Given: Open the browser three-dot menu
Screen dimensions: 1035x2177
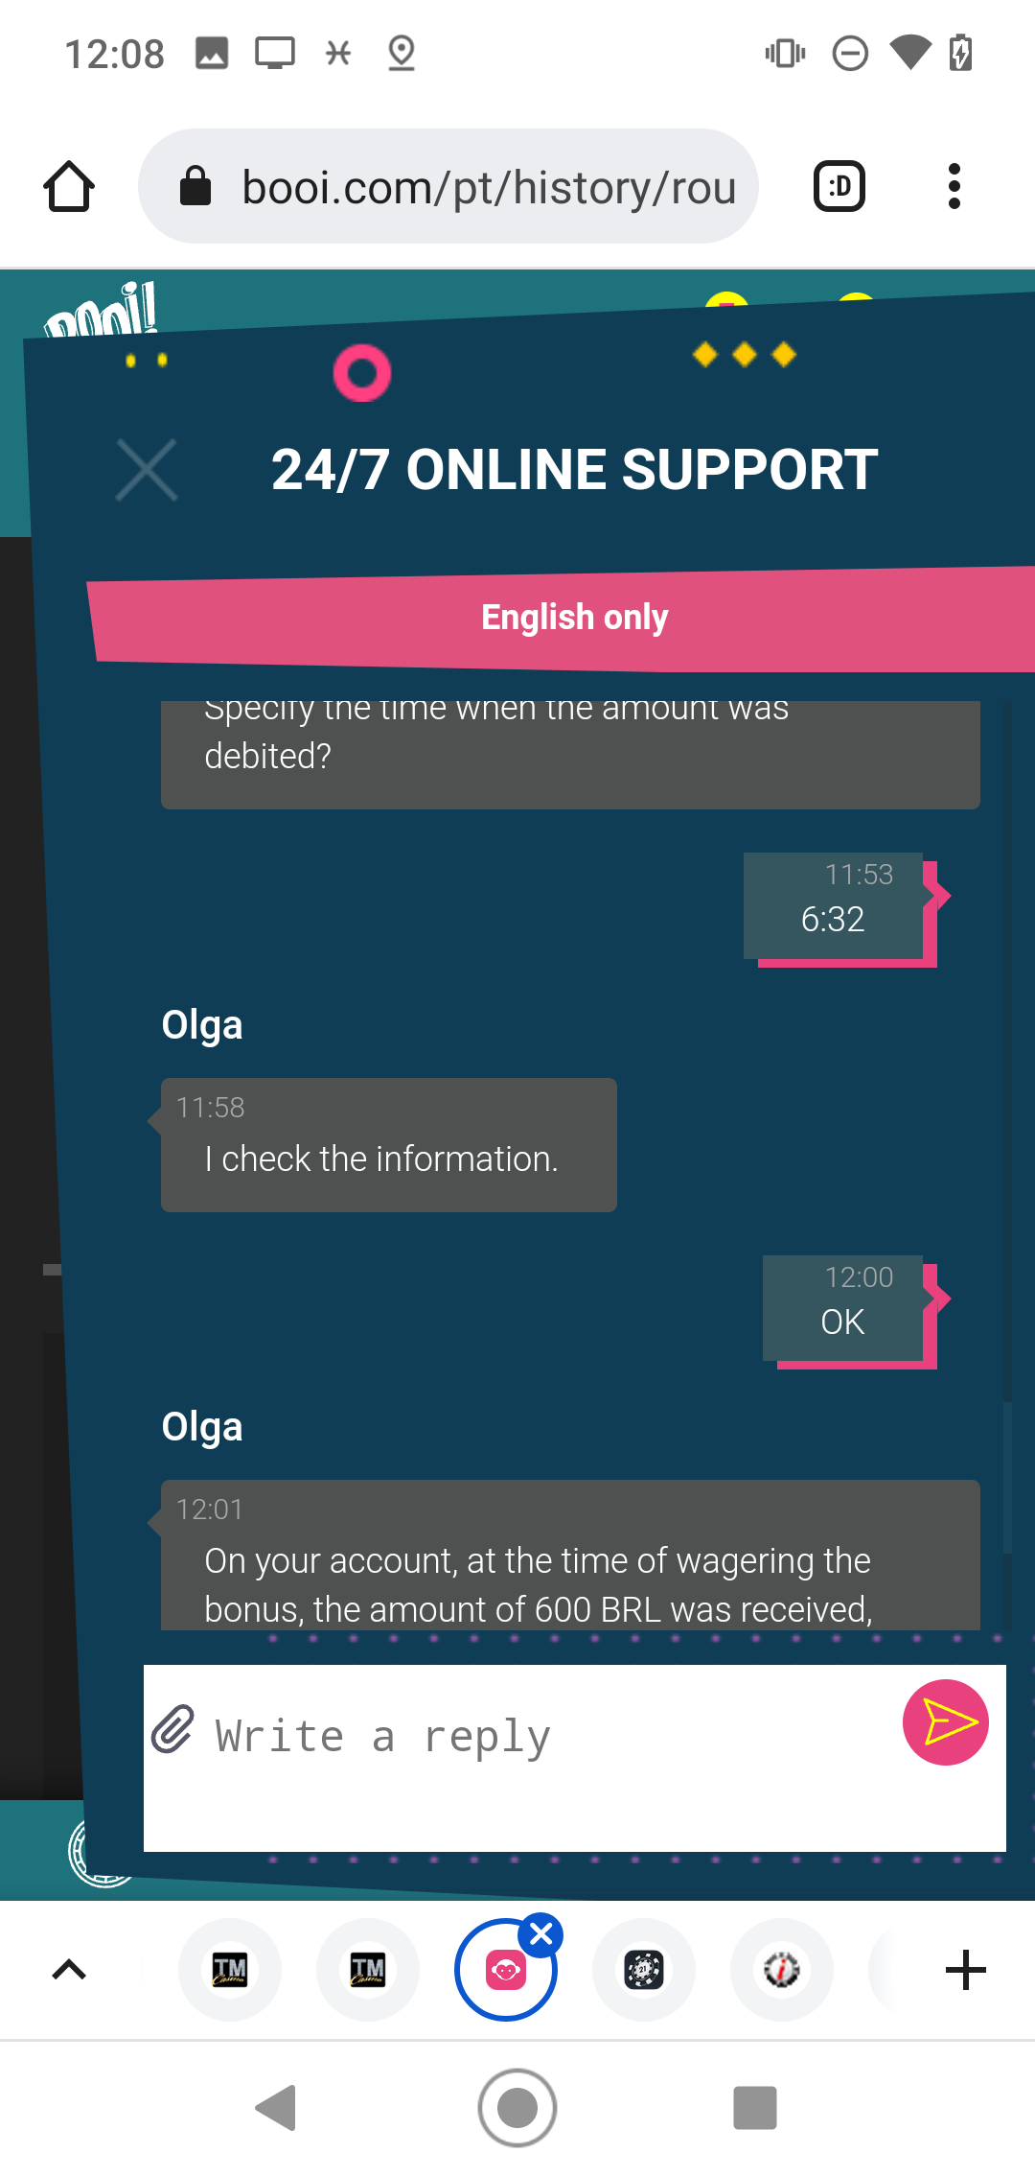Looking at the screenshot, I should (954, 186).
